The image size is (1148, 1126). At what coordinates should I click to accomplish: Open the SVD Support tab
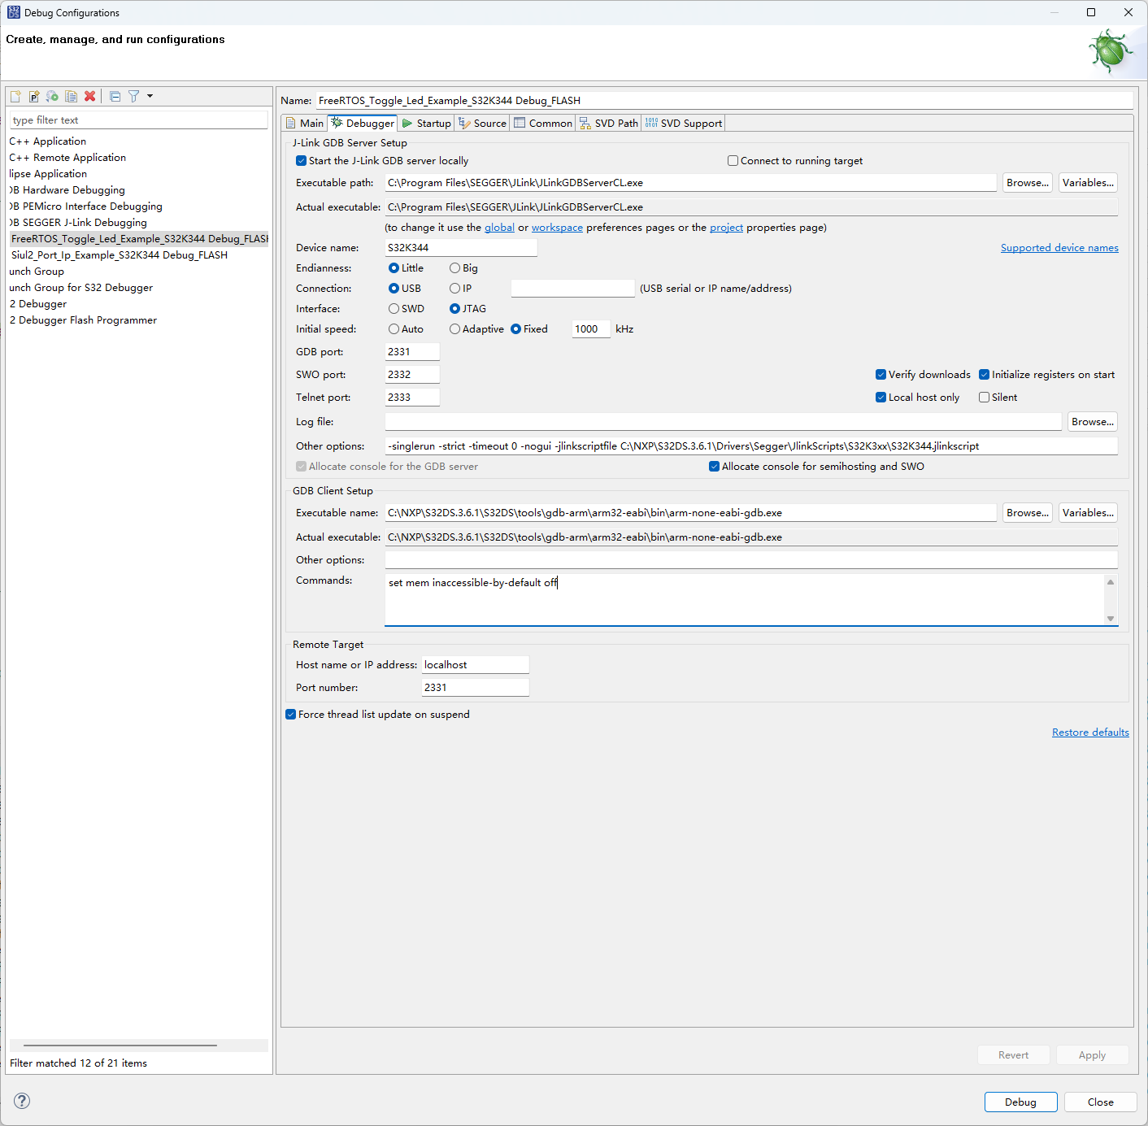point(683,123)
